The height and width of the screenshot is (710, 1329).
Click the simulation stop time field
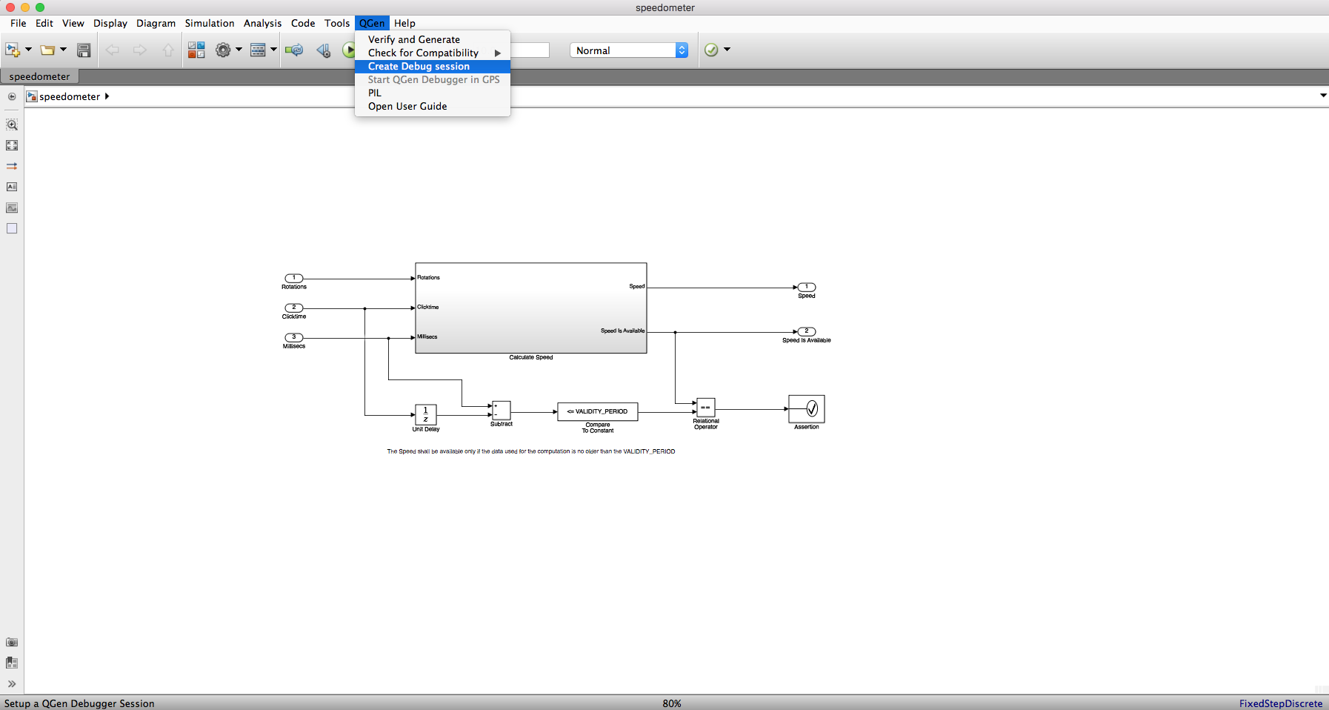[530, 50]
